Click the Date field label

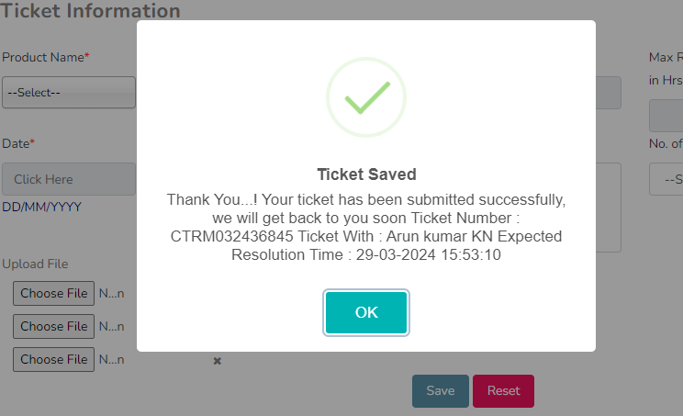pos(18,143)
